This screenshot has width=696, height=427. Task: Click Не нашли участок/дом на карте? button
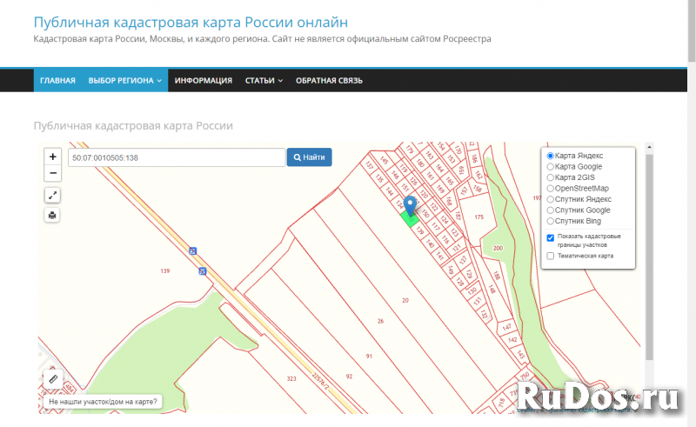point(103,402)
